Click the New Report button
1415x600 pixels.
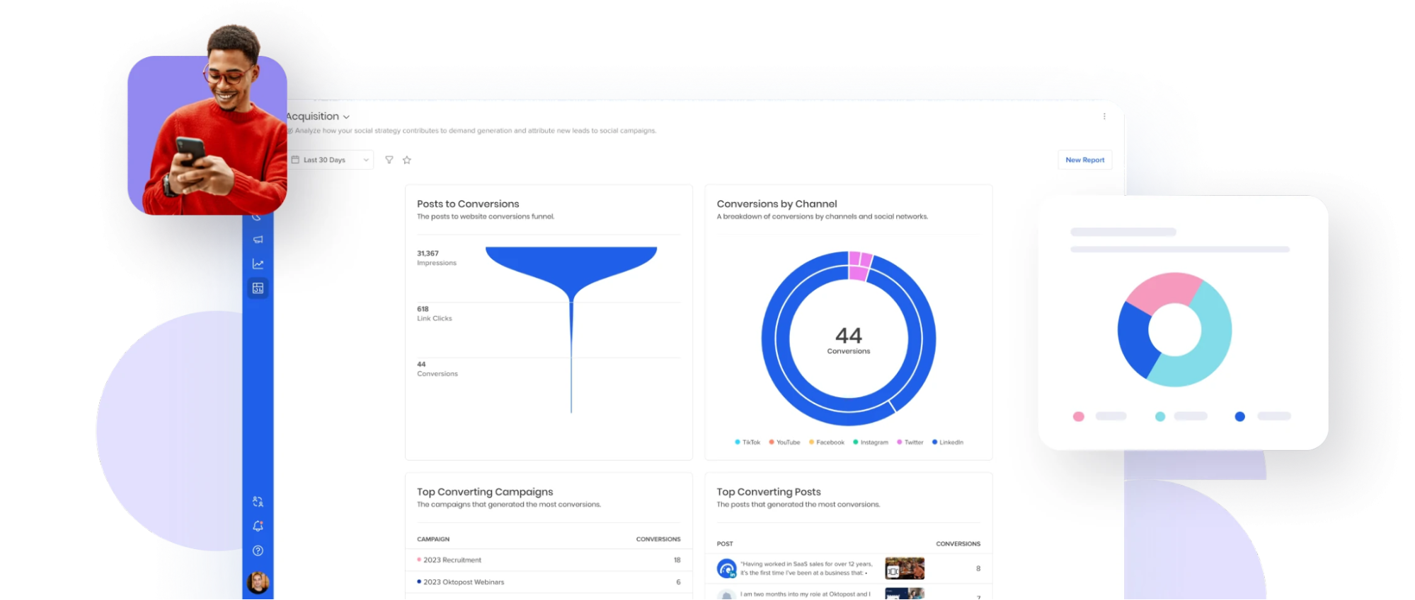(x=1084, y=160)
